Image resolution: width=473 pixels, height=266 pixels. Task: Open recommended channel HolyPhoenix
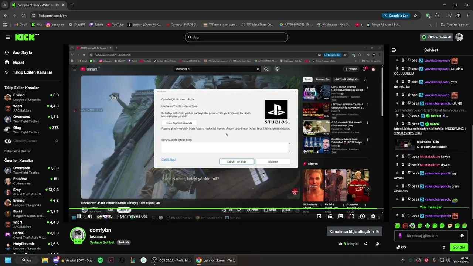31,246
